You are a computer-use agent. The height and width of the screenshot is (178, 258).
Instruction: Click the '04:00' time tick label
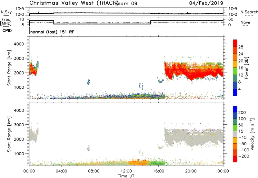click(61, 171)
